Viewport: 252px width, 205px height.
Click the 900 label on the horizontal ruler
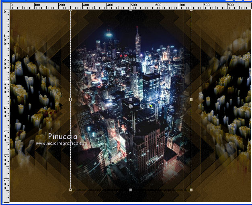point(230,5)
